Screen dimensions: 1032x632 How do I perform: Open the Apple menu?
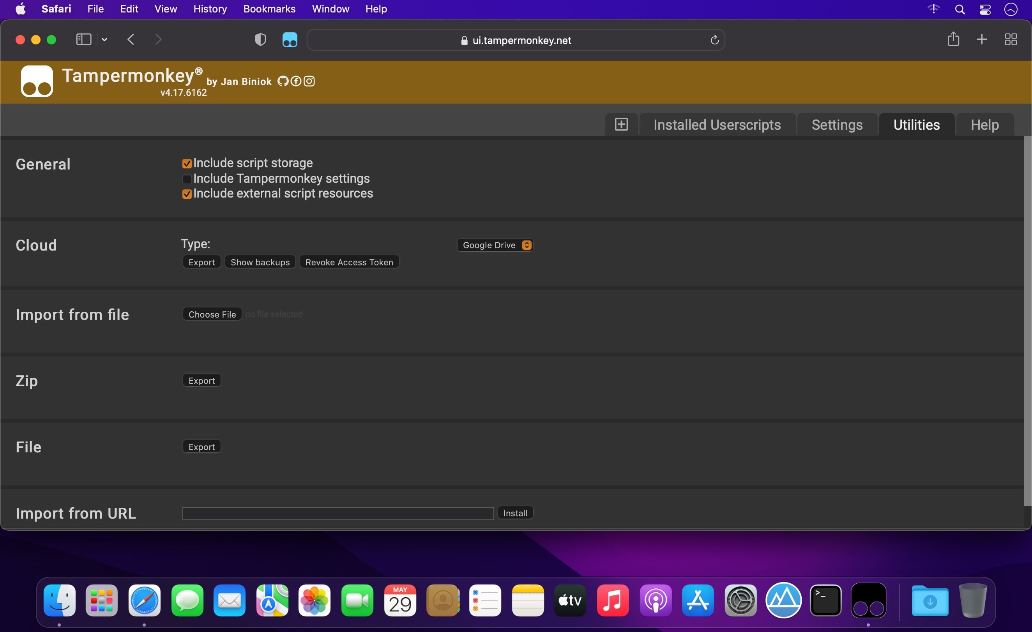coord(21,9)
